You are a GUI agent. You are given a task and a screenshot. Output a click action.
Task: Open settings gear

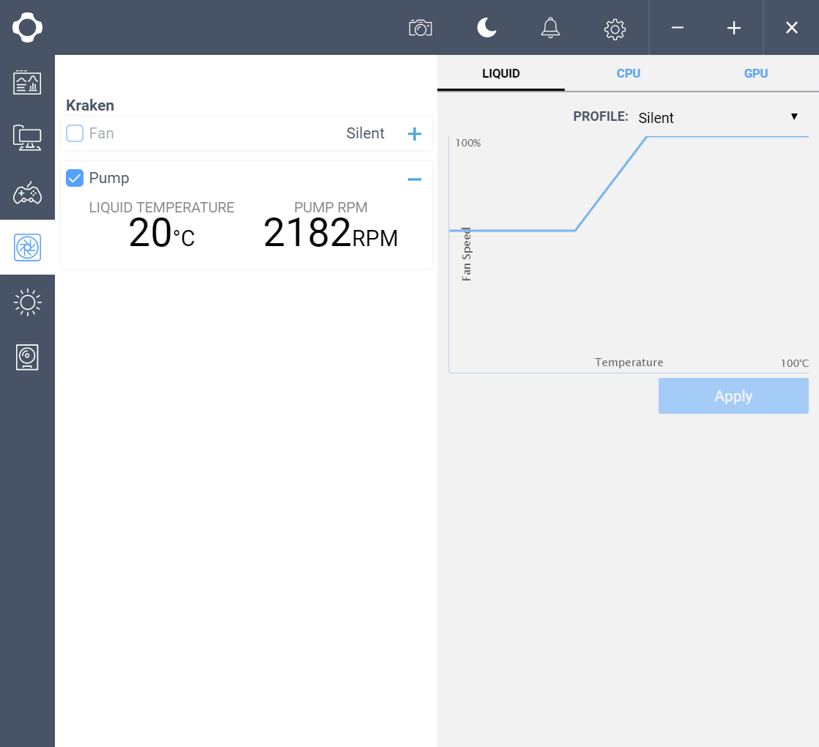615,29
